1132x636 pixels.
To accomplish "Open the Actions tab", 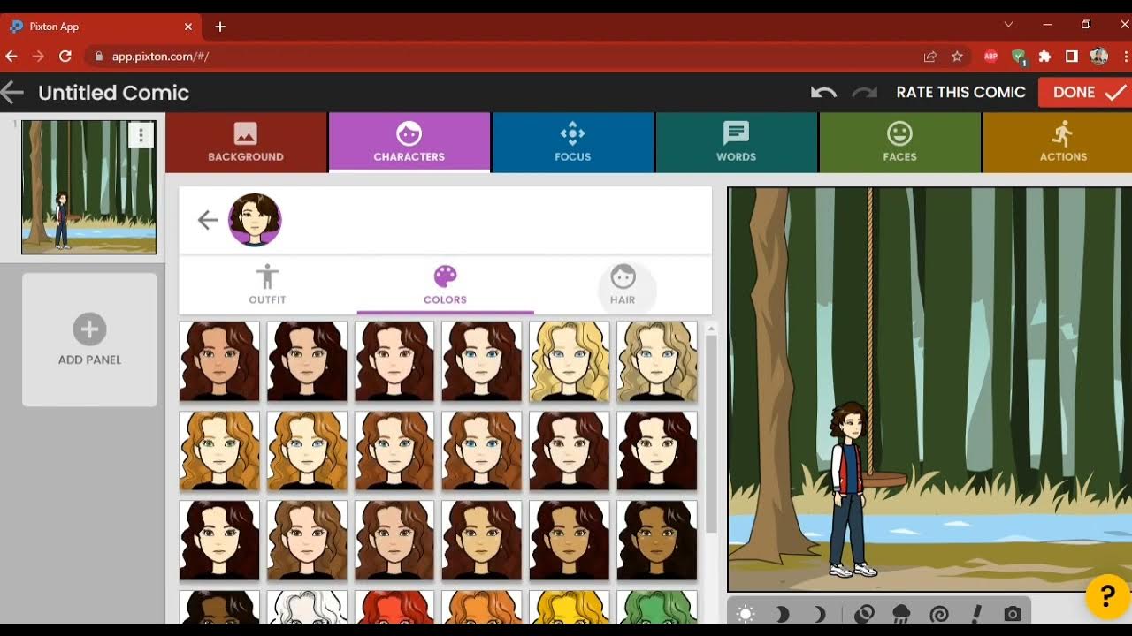I will click(1058, 142).
